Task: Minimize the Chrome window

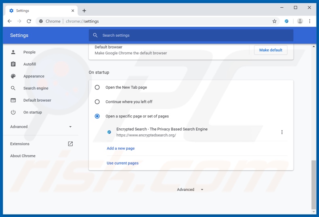Action: (x=282, y=8)
